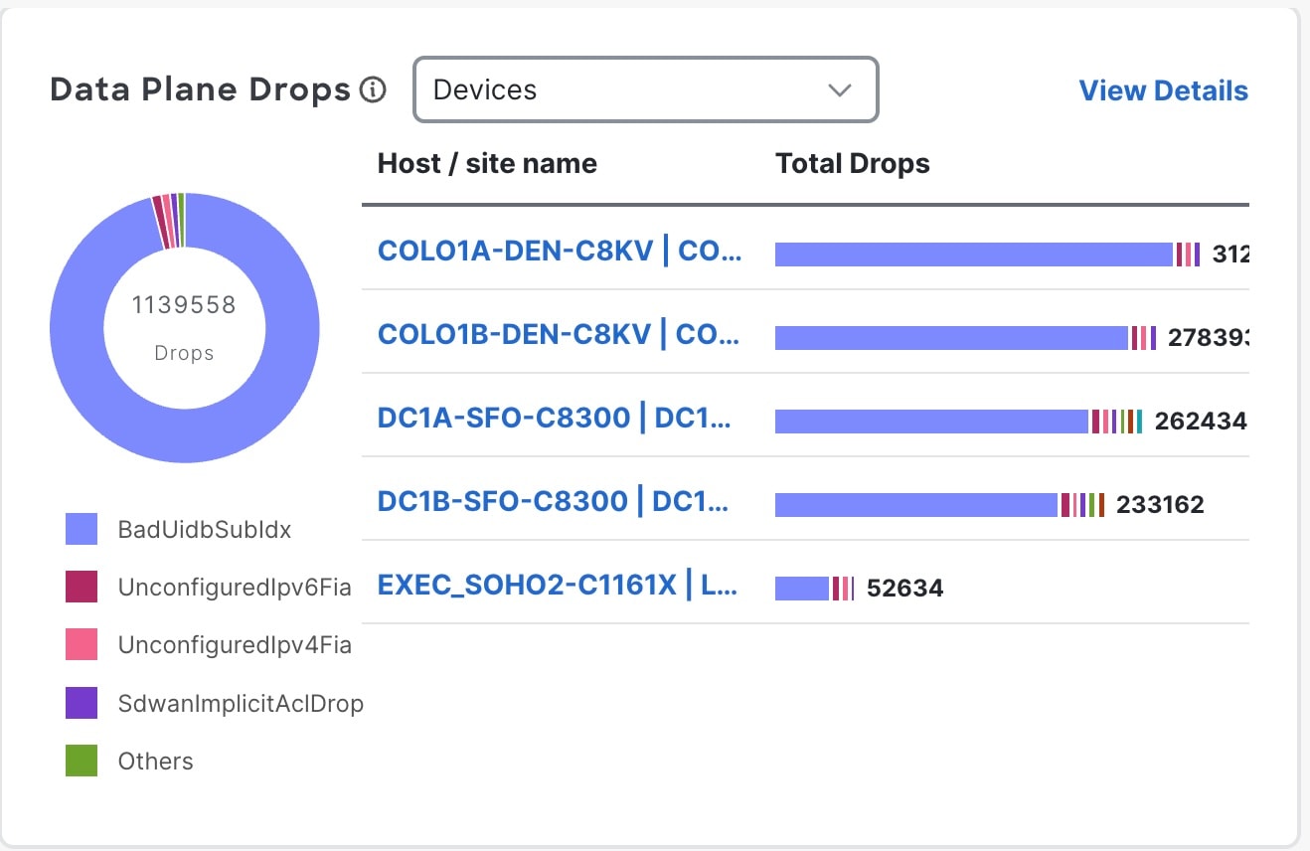Image resolution: width=1310 pixels, height=851 pixels.
Task: Open the EXEC_SOHO2-C1161X host link
Action: click(x=558, y=586)
